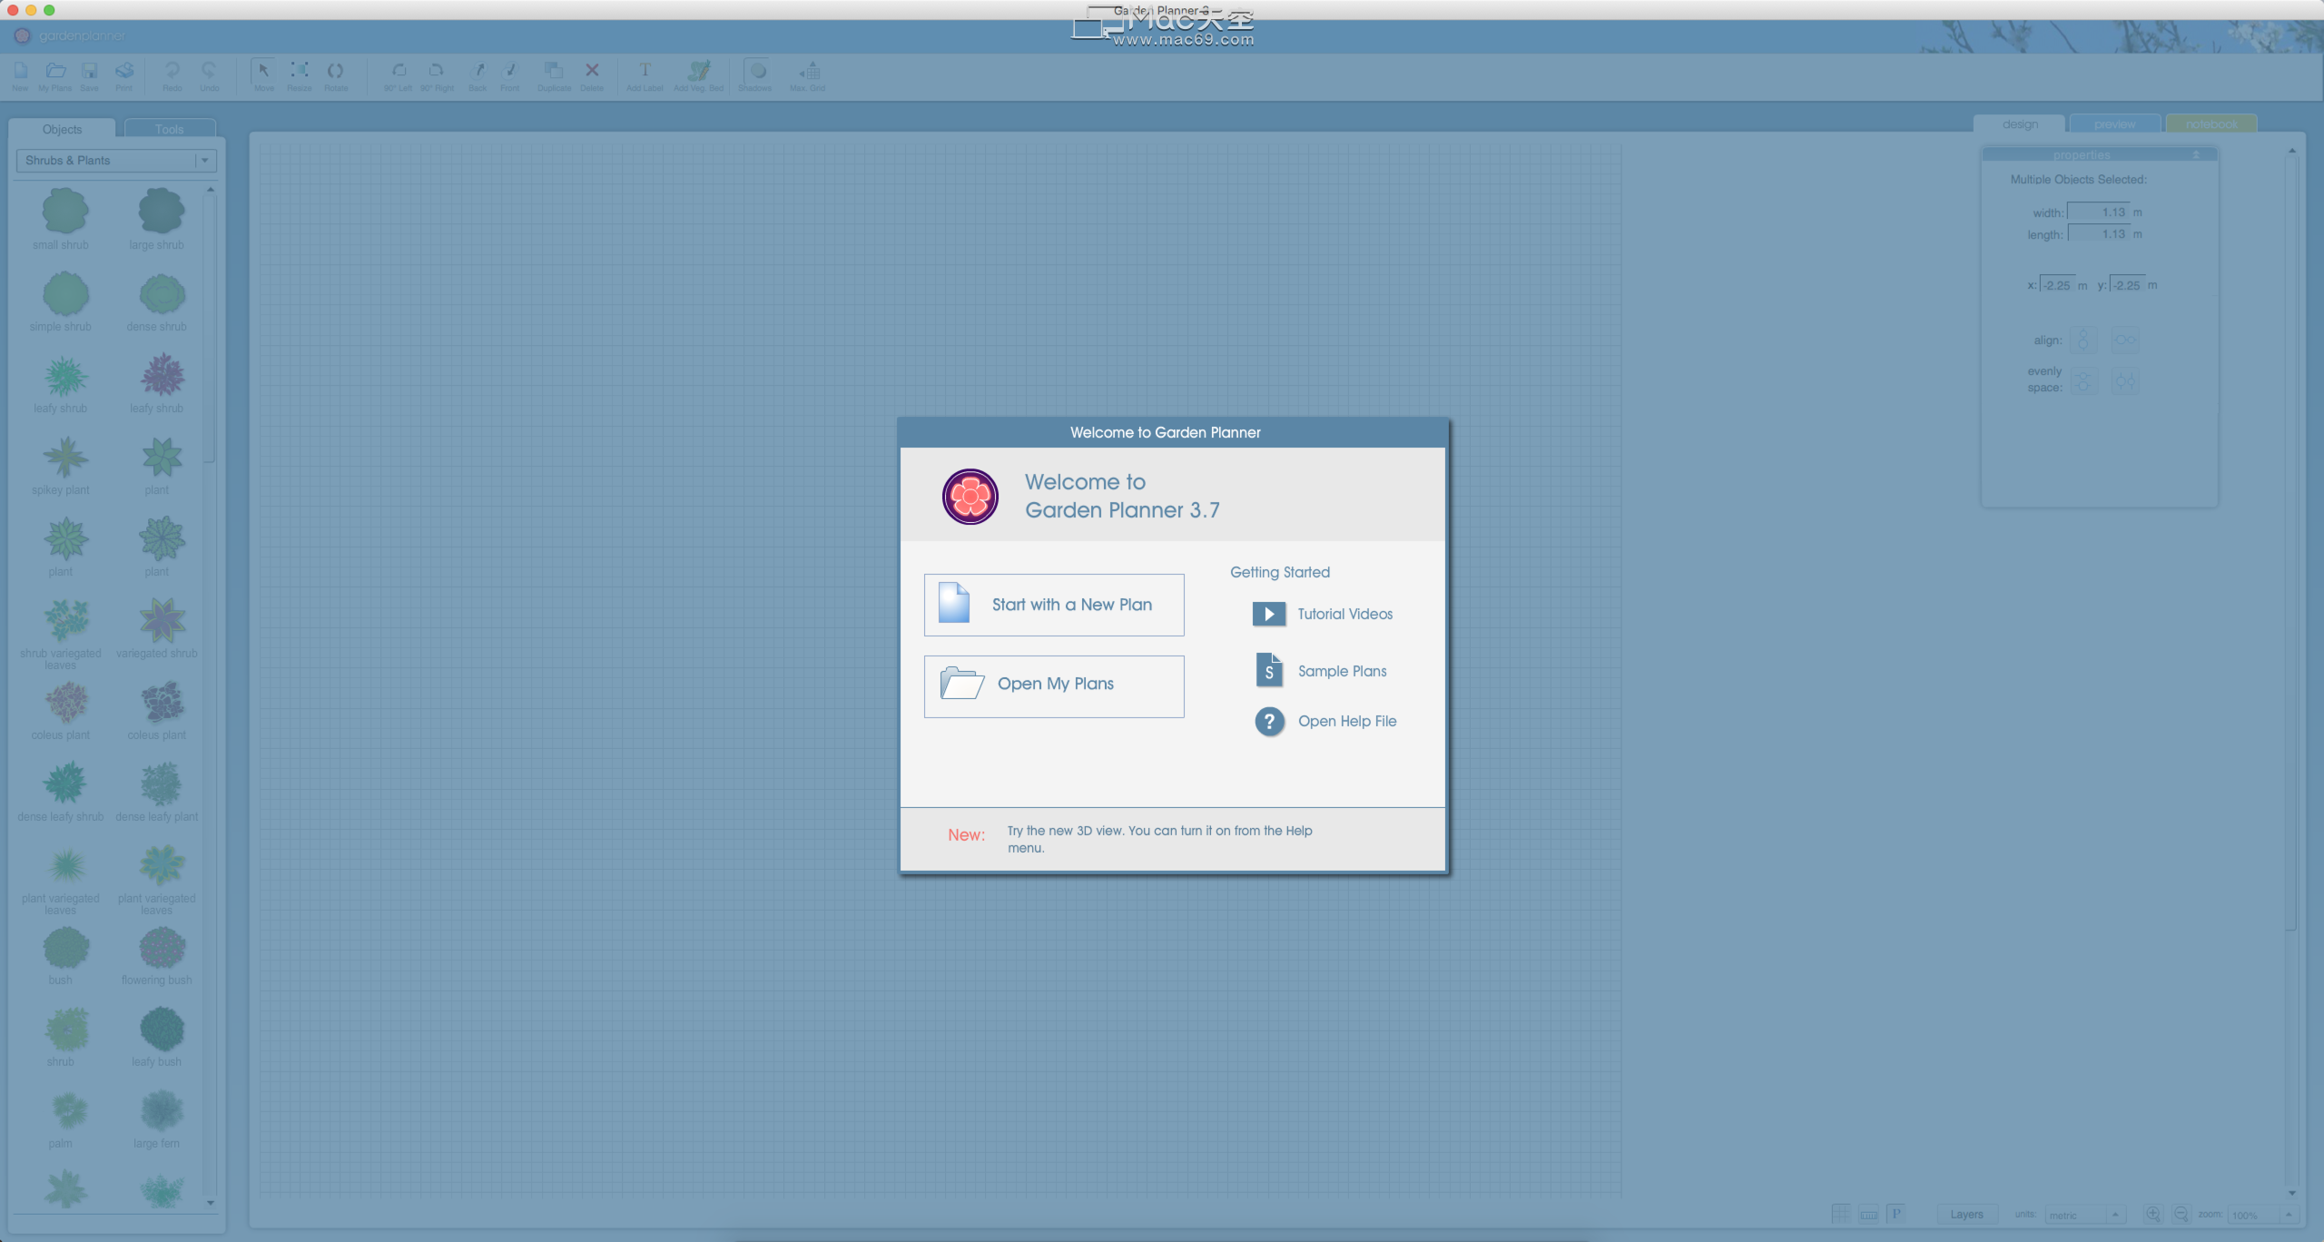
Task: Click the y position field
Action: [2127, 285]
